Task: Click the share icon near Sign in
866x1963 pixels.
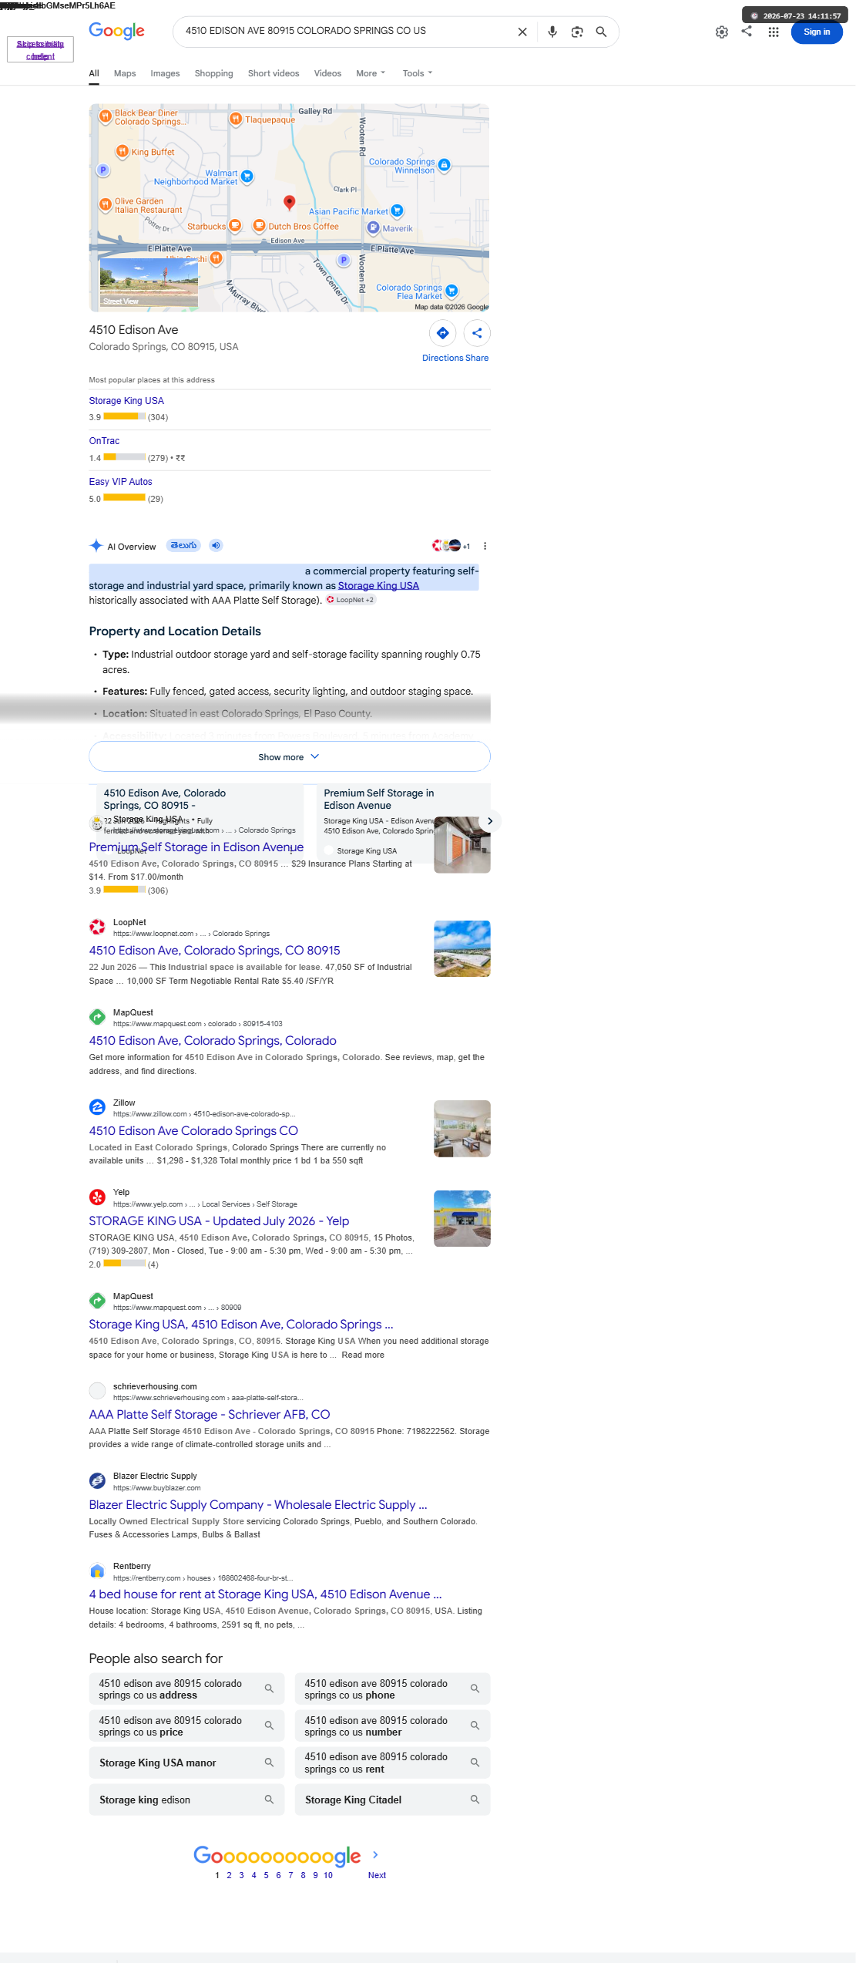Action: [x=747, y=31]
